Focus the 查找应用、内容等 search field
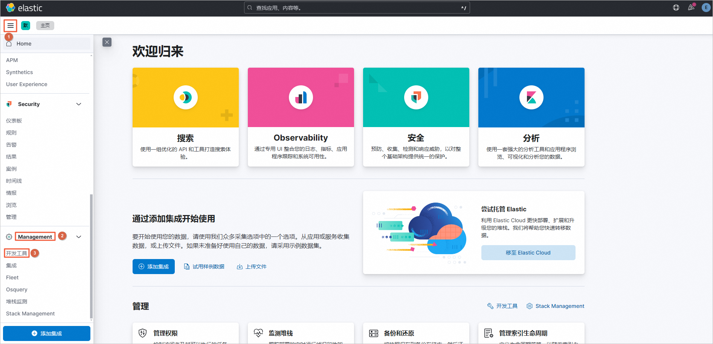Image resolution: width=713 pixels, height=344 pixels. [x=357, y=8]
